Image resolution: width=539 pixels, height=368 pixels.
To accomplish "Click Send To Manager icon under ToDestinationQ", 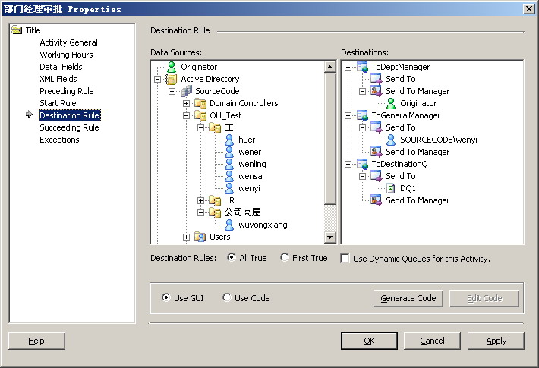I will tap(377, 200).
